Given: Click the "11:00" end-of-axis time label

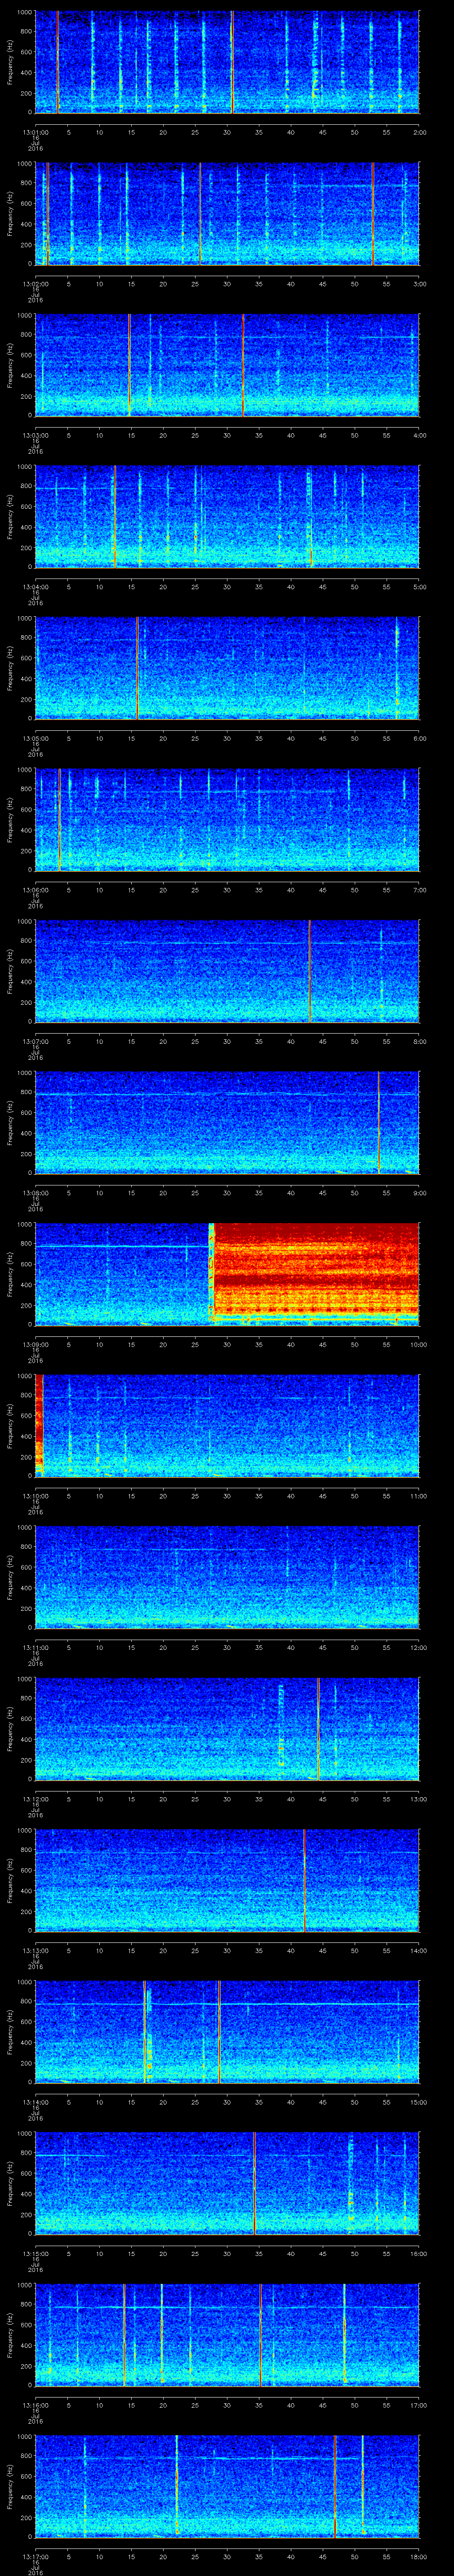Looking at the screenshot, I should [418, 1496].
